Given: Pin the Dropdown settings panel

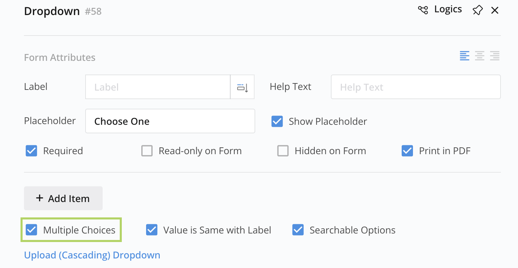Looking at the screenshot, I should tap(477, 10).
